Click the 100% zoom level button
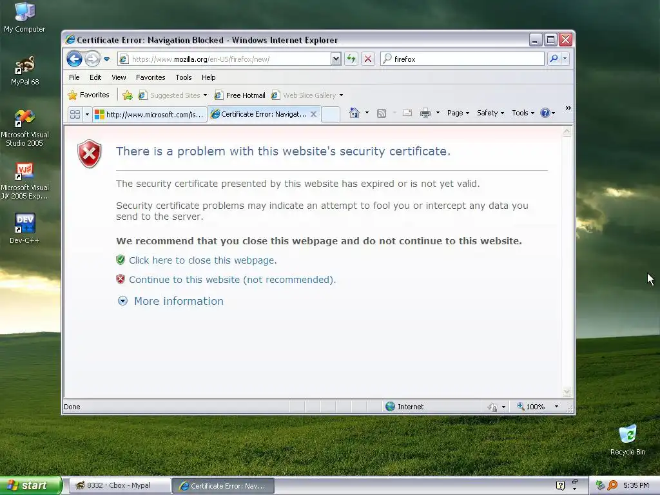Viewport: 660px width, 495px height. click(x=531, y=407)
